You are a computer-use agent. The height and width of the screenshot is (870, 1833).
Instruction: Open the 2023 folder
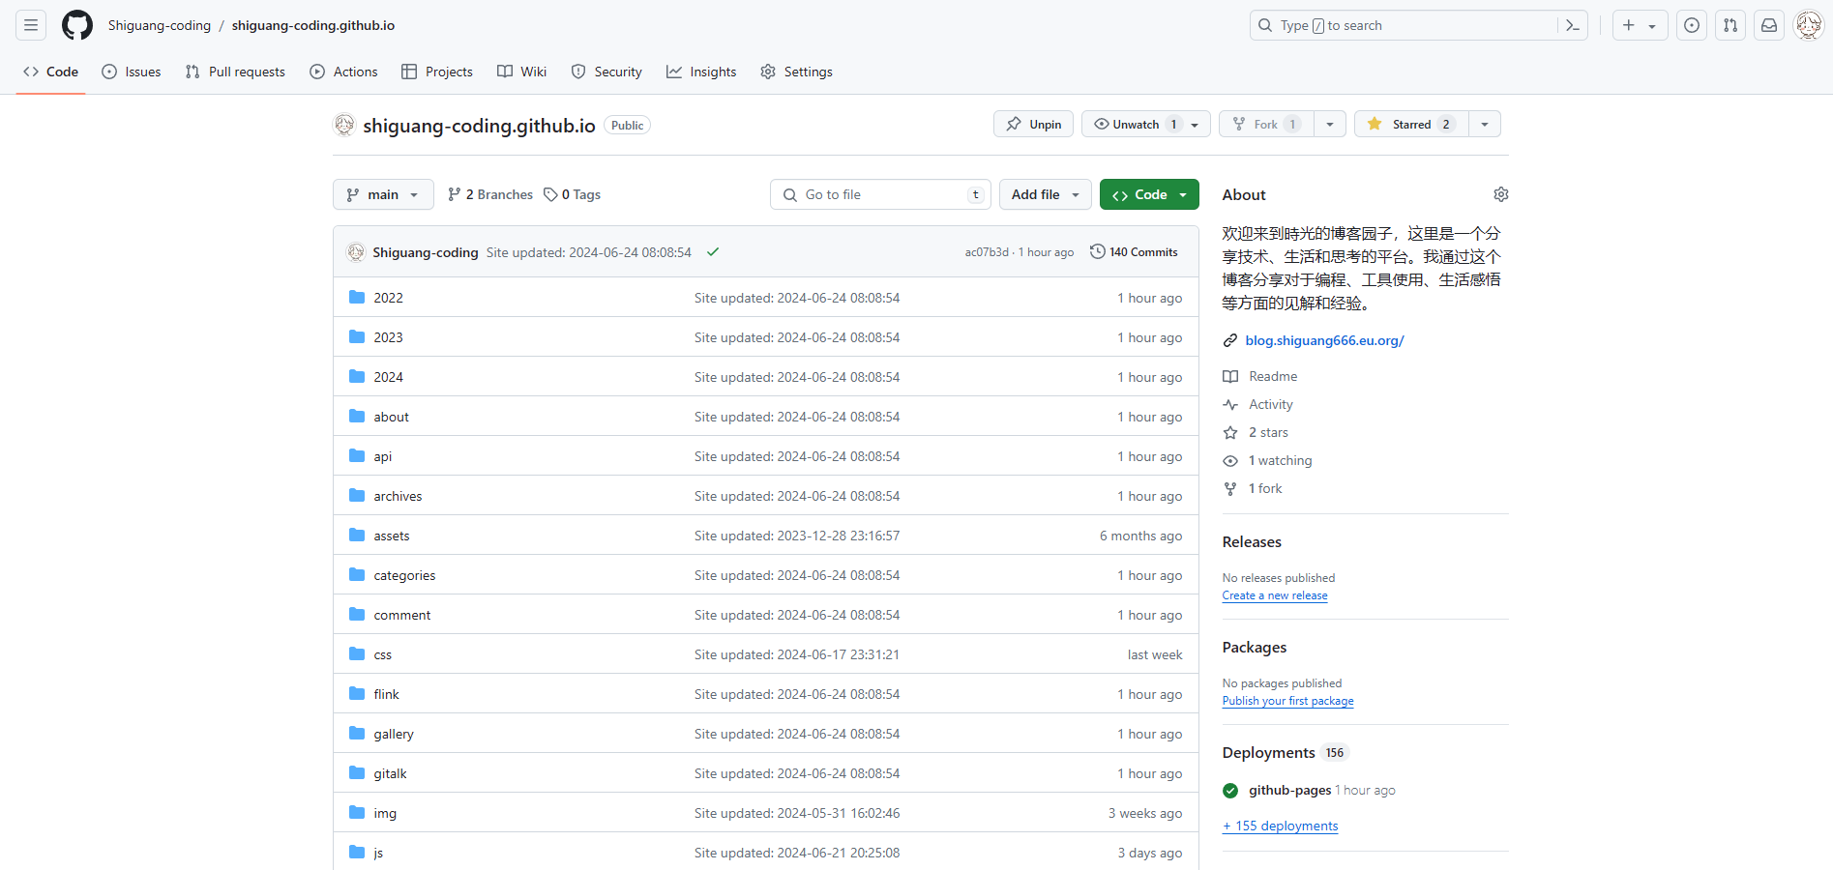tap(388, 337)
